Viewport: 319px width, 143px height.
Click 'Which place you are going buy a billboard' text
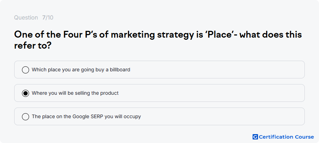click(x=81, y=70)
